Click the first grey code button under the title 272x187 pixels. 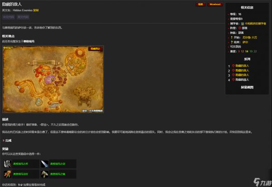pyautogui.click(x=9, y=17)
